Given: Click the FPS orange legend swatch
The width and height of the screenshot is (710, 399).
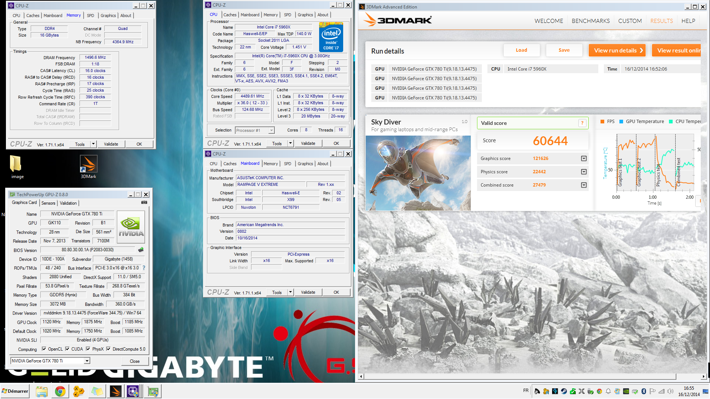Looking at the screenshot, I should [x=602, y=122].
